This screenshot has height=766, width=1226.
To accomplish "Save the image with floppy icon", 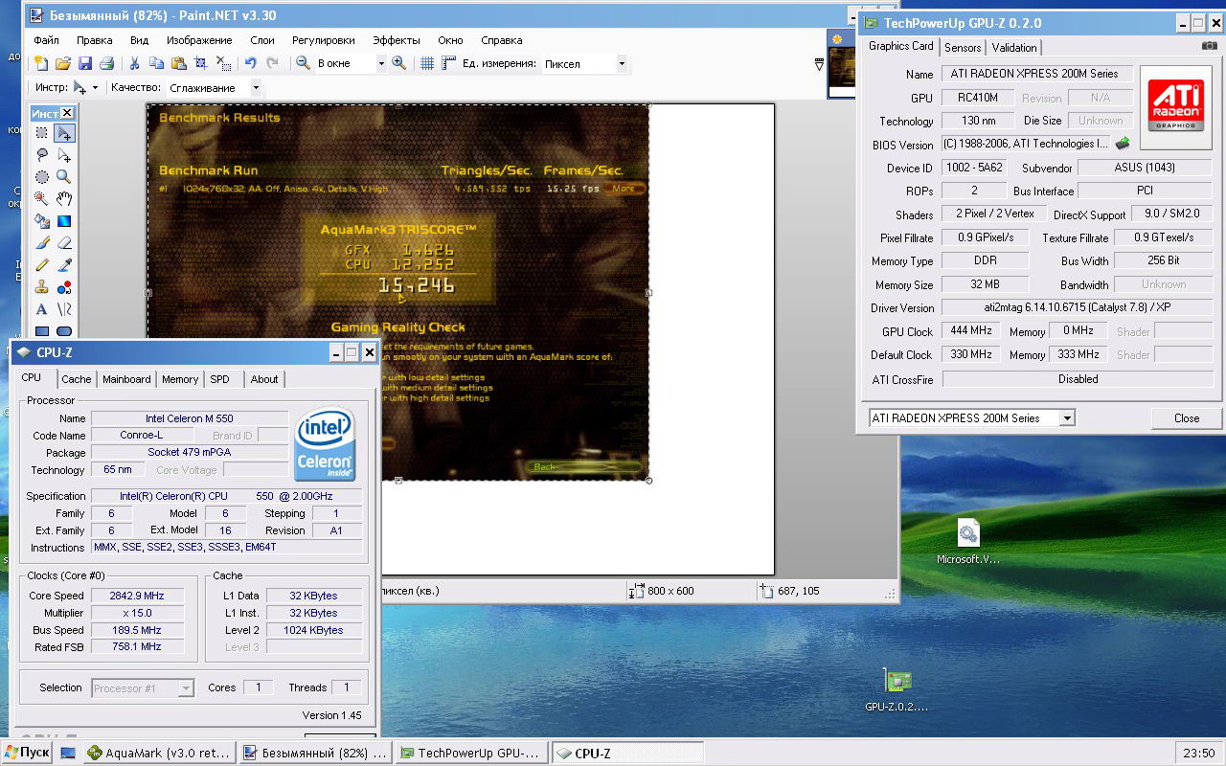I will (x=84, y=63).
